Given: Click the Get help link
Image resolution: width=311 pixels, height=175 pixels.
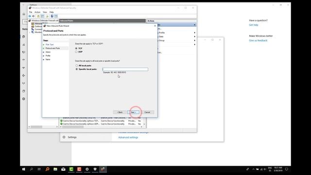Looking at the screenshot, I should pos(254,25).
